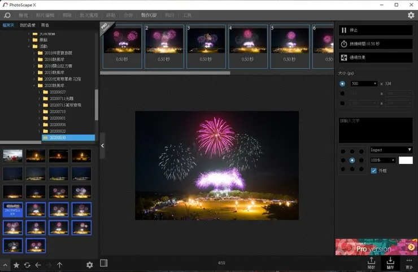Open the 100% text size dropdown

(382, 160)
